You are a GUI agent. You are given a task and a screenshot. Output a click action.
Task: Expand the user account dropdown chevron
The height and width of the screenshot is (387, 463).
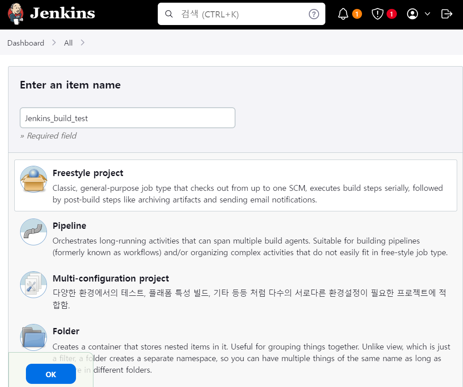pos(427,14)
